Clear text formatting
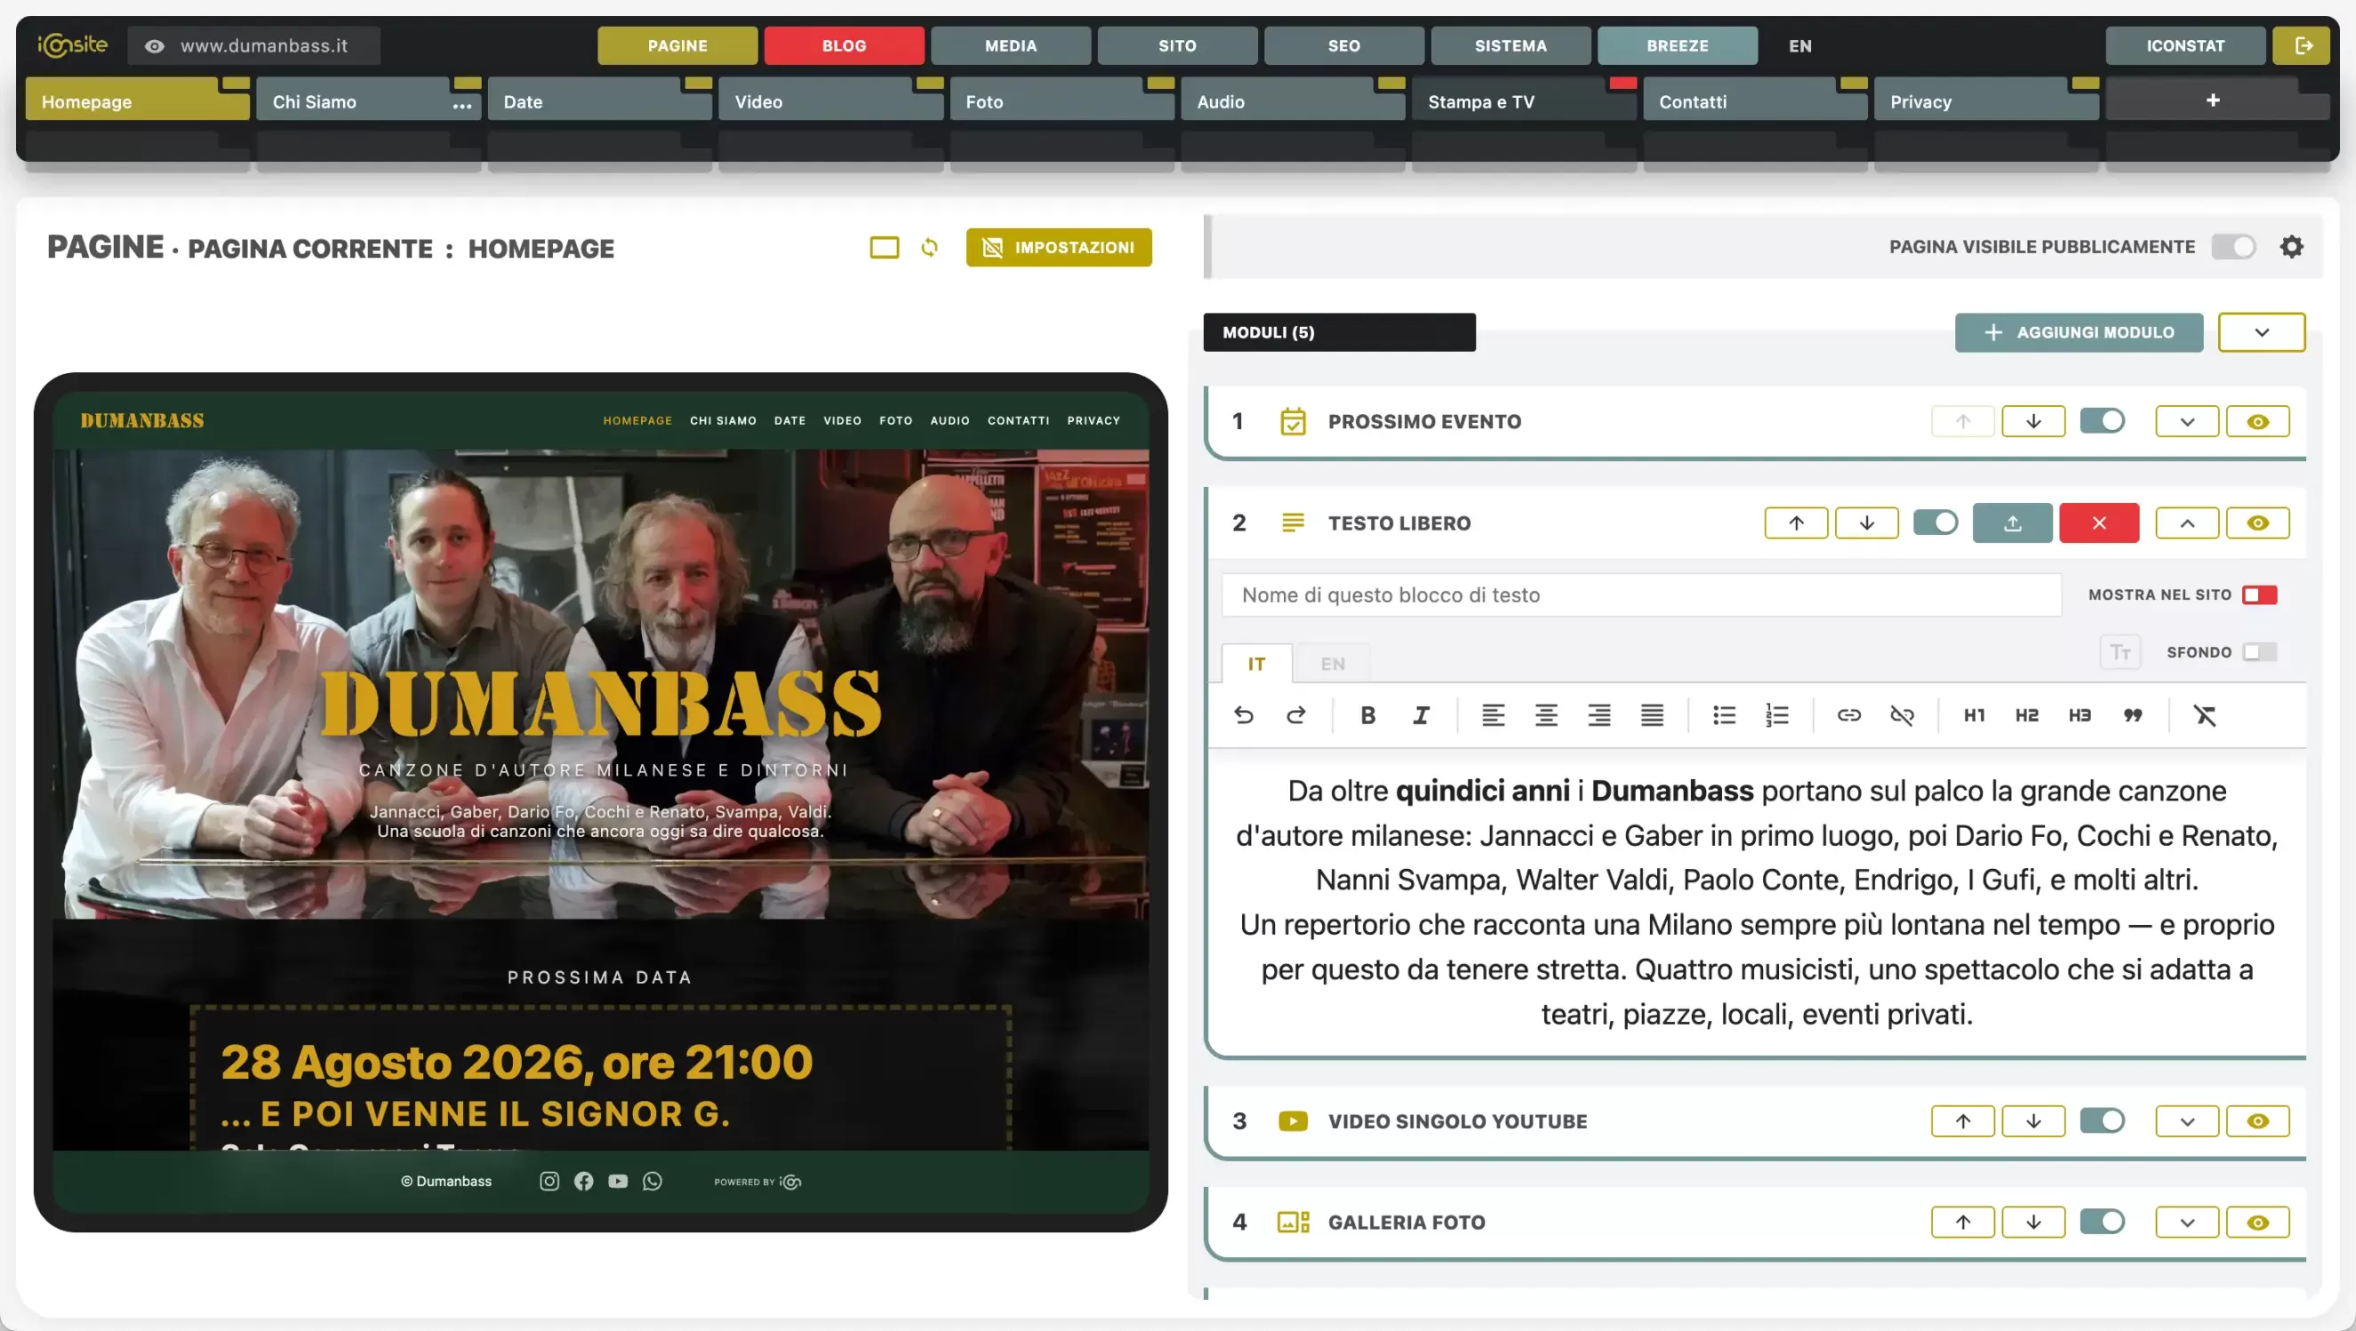 tap(2205, 715)
